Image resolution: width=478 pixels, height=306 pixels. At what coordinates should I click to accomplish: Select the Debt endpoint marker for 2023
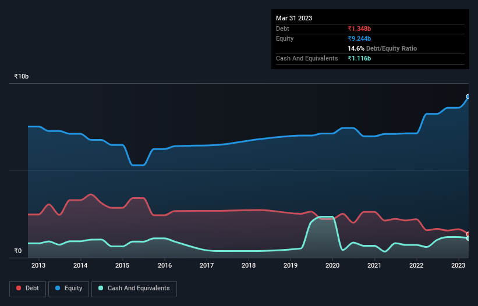click(468, 234)
